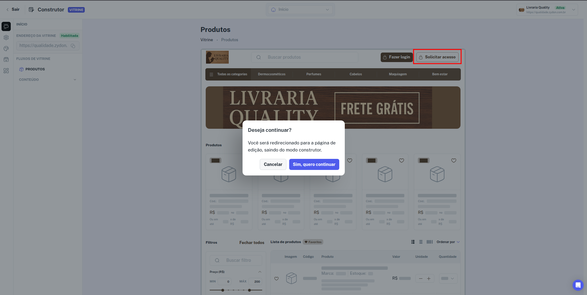Open settings gear in left rail
The width and height of the screenshot is (587, 295).
[x=6, y=37]
